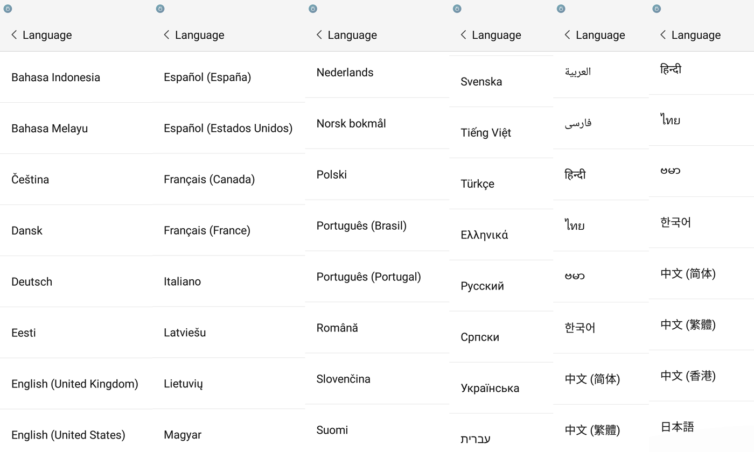Tap round status icon above the Nederlands panel
The image size is (754, 452).
click(x=313, y=9)
